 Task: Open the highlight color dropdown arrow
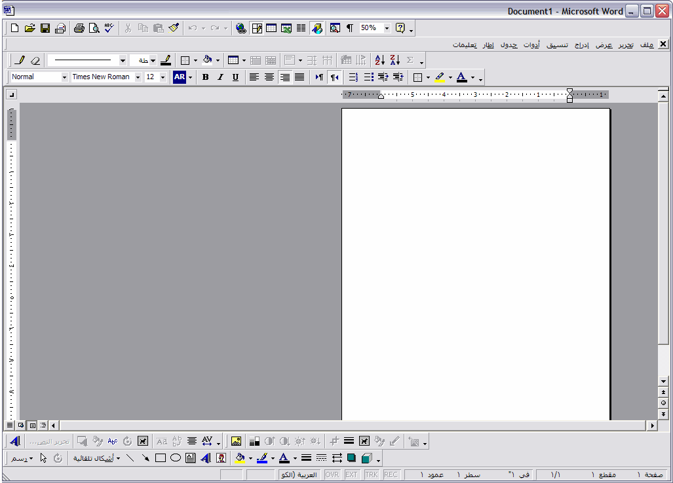[450, 77]
